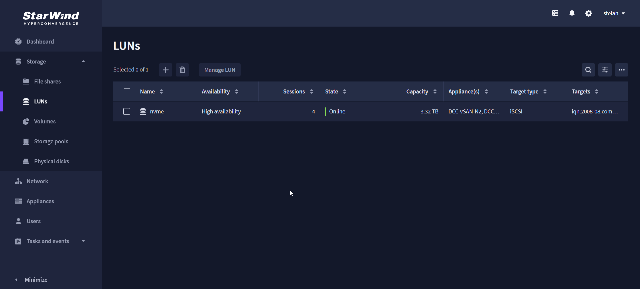Sort by Appliance(s) column

tap(486, 91)
